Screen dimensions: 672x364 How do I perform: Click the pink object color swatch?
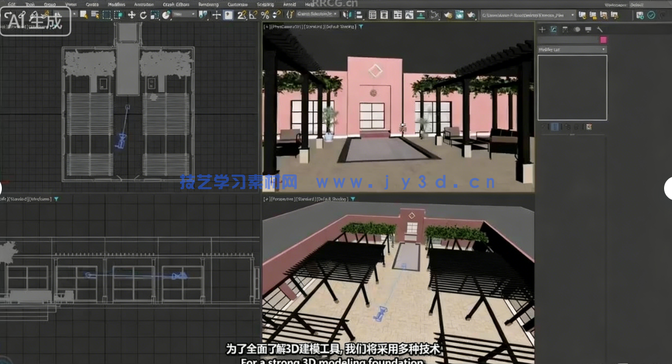pos(603,39)
